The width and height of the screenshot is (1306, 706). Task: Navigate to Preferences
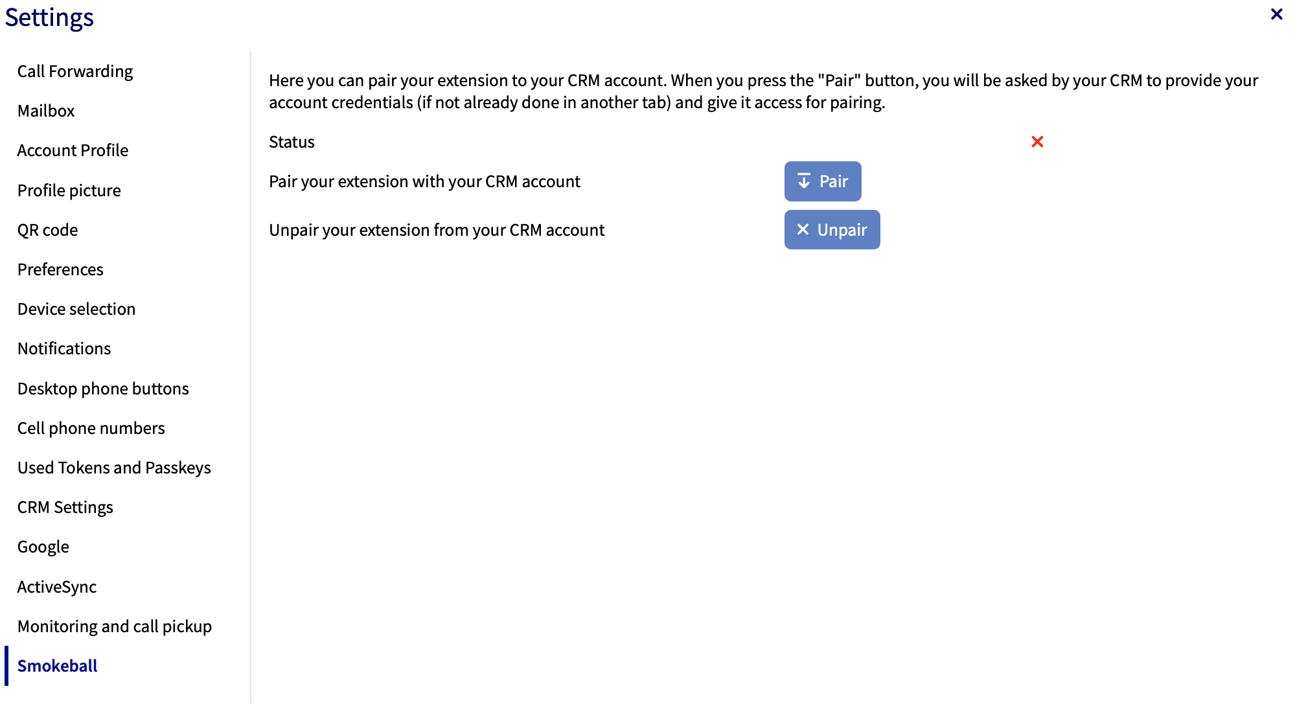(x=60, y=269)
